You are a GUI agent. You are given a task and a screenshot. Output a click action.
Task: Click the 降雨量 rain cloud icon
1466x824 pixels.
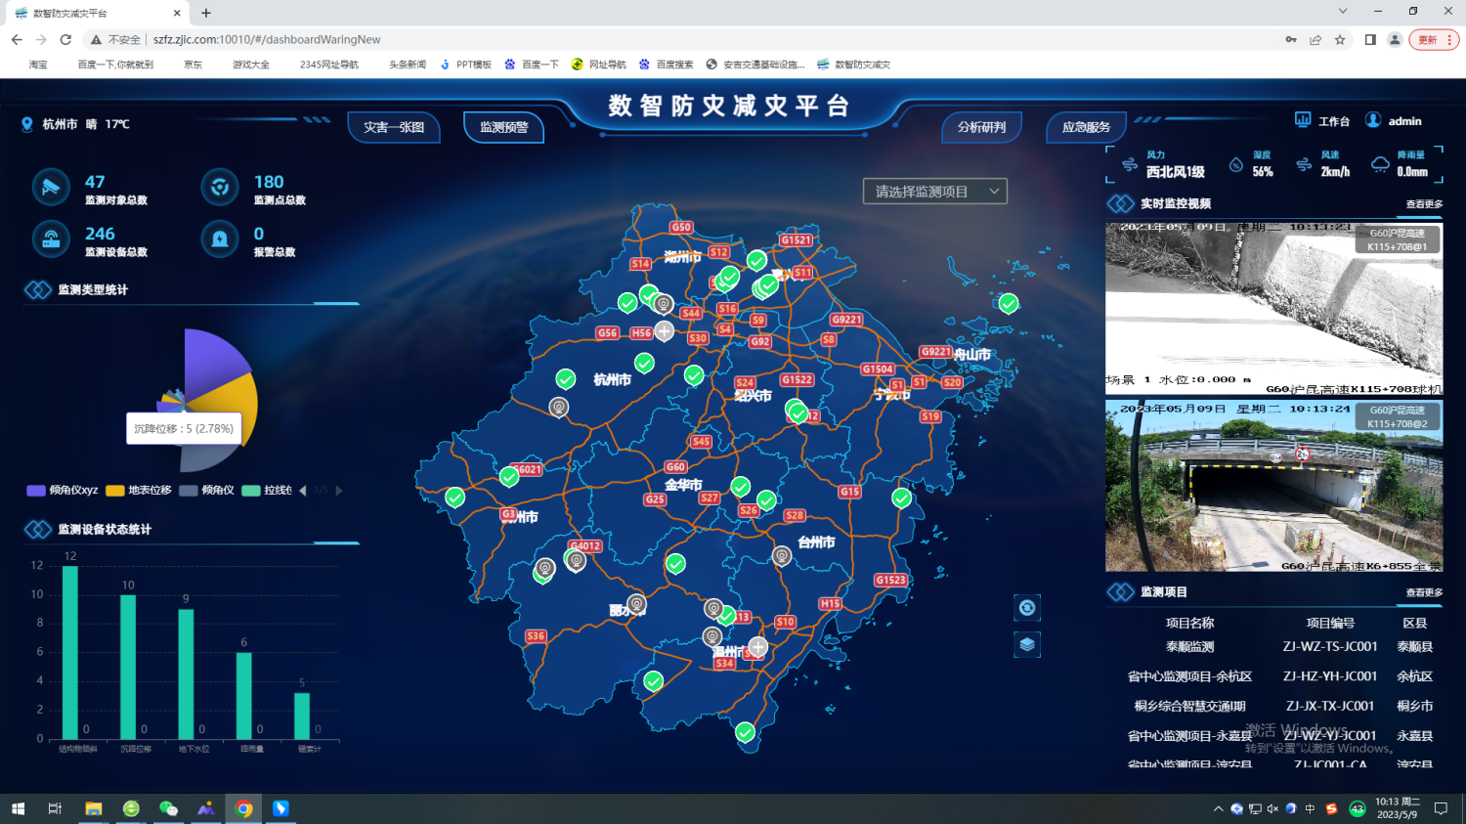tap(1380, 164)
